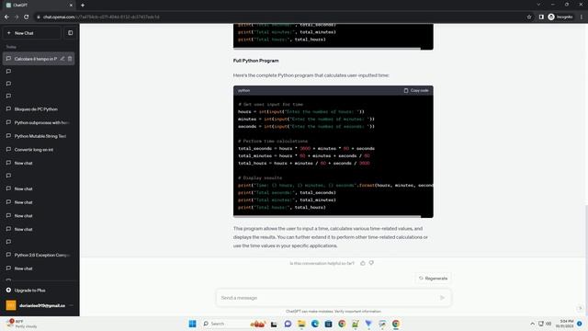588x331 pixels.
Task: Go back with the browser back arrow
Action: [6, 17]
